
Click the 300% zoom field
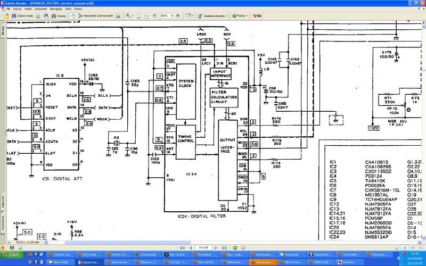(x=164, y=16)
